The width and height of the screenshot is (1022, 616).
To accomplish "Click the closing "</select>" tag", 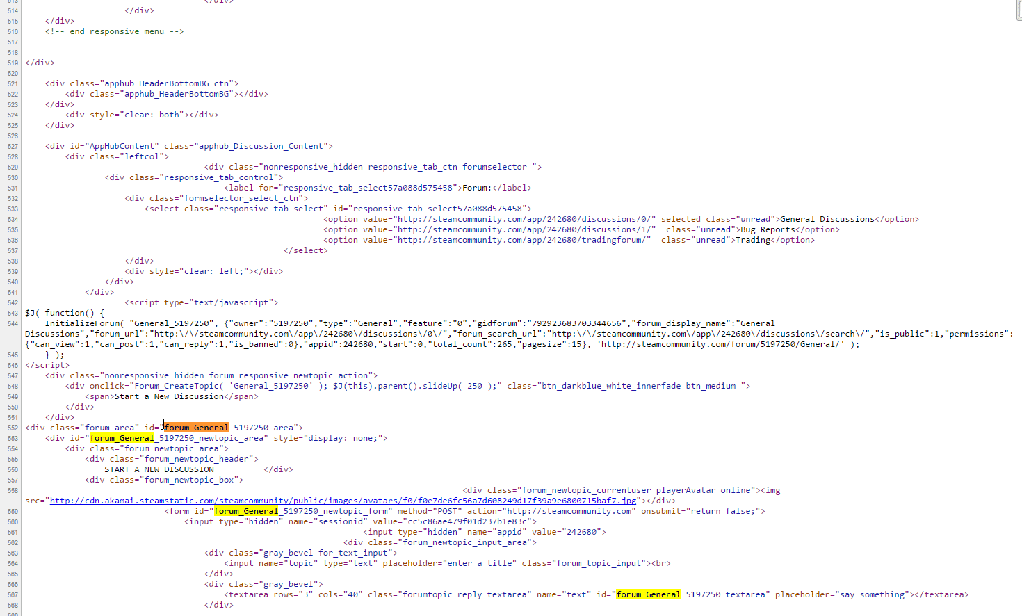I will coord(306,250).
